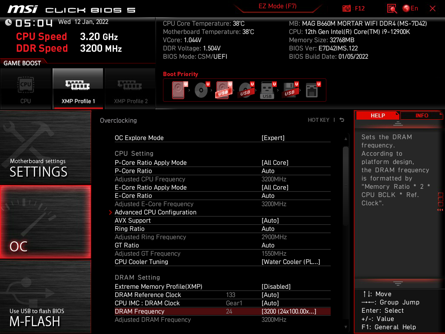Change language with the En globe icon
The width and height of the screenshot is (445, 334).
click(x=410, y=8)
